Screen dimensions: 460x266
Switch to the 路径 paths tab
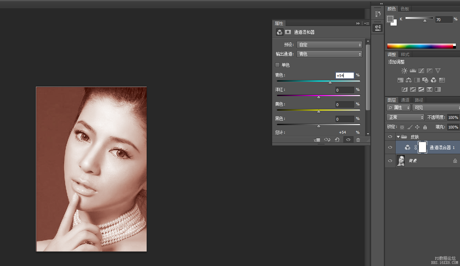tap(419, 100)
